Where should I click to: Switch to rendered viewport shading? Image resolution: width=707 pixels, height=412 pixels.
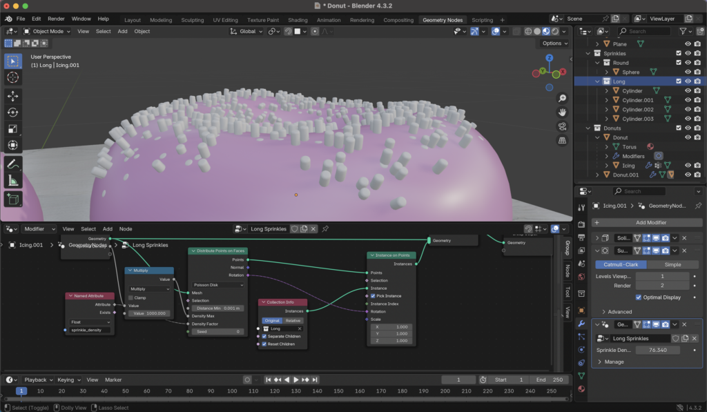(x=555, y=31)
